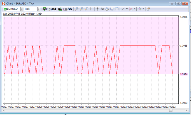
Task: Click the chart window app icon
Action: click(4, 4)
